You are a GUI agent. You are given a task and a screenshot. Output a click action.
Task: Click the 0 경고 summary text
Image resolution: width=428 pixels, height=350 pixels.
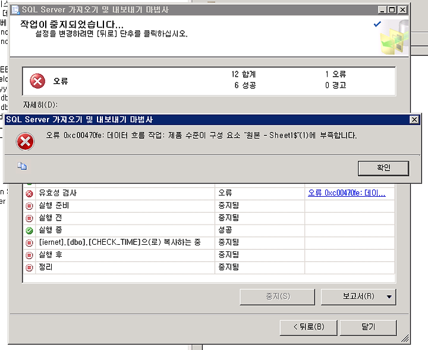coord(336,86)
